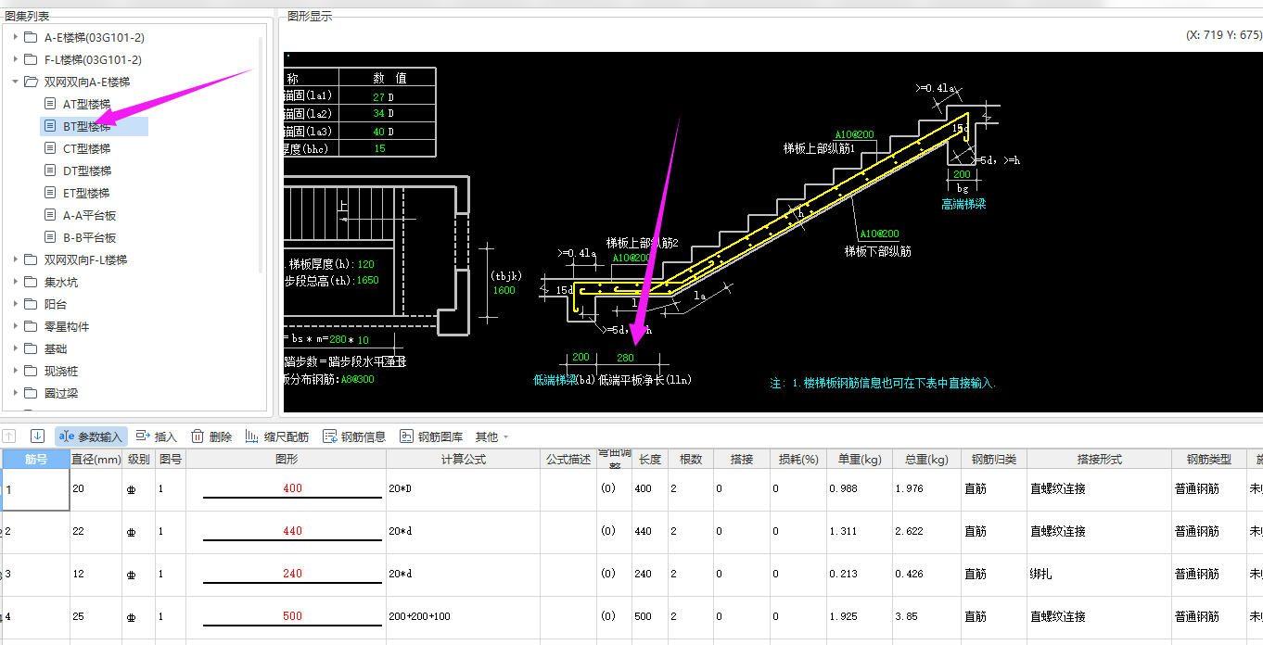The height and width of the screenshot is (645, 1263).
Task: Click the shape cell showing 400
Action: coord(287,489)
